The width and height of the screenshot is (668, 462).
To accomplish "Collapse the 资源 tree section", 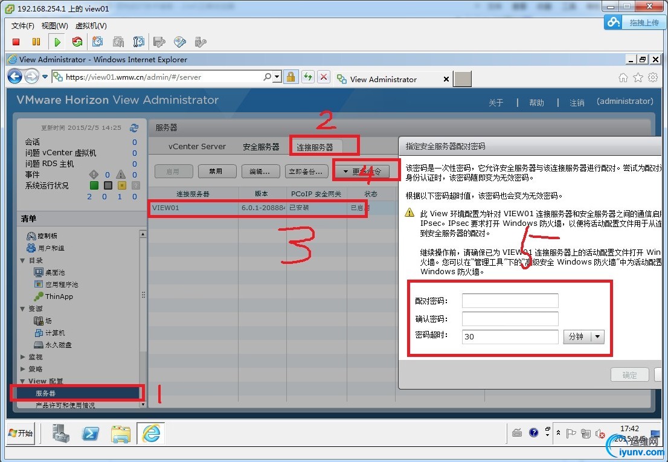I will [x=22, y=309].
